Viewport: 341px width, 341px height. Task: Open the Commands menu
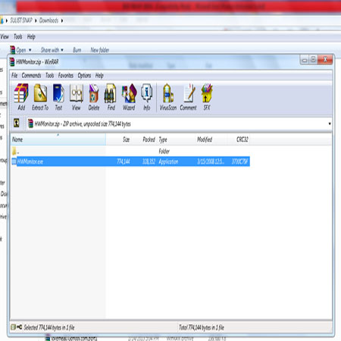pyautogui.click(x=31, y=76)
